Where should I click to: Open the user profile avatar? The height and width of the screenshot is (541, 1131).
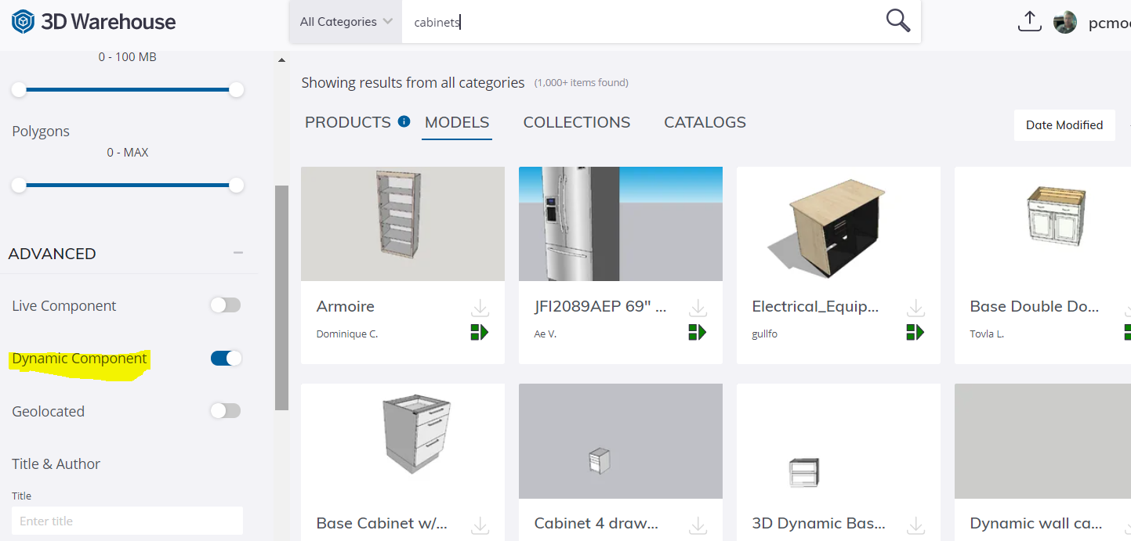(1065, 23)
